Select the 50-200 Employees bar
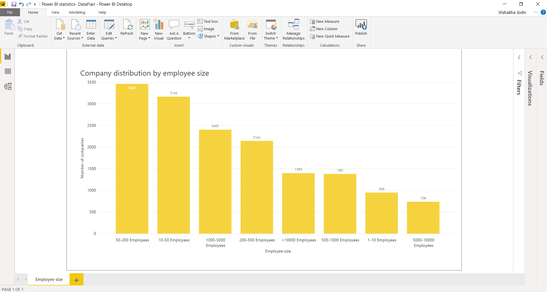 (x=132, y=159)
